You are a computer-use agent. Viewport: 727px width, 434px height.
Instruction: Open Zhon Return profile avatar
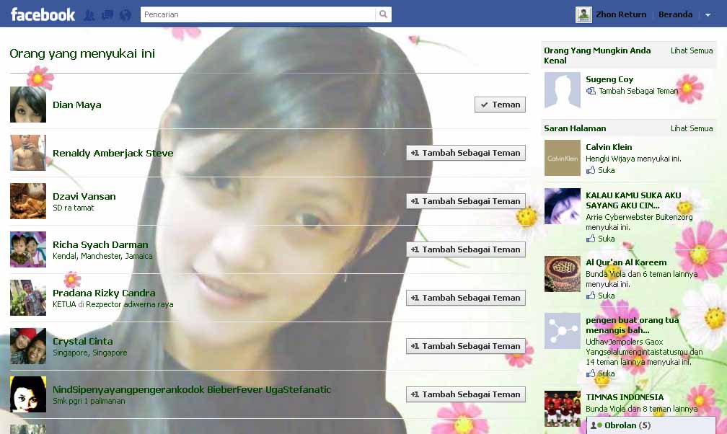583,15
